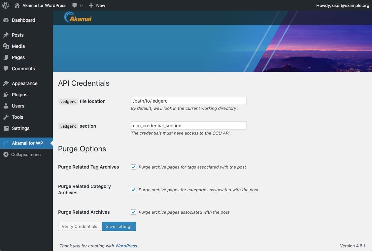Click Verify Credentials button
The width and height of the screenshot is (372, 251).
click(x=80, y=226)
